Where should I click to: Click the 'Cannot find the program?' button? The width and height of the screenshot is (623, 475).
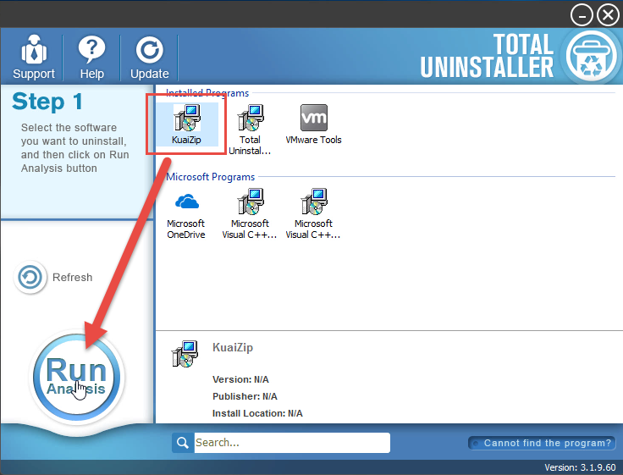click(x=542, y=443)
